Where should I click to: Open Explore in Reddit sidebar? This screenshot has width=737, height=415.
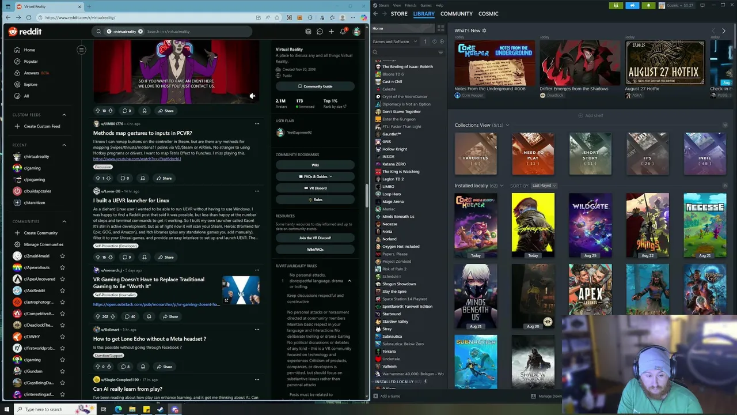point(31,85)
